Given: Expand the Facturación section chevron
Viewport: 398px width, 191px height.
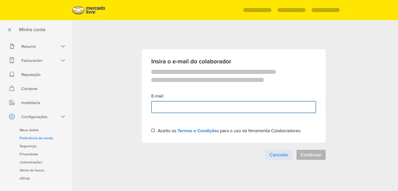Looking at the screenshot, I should (x=63, y=60).
